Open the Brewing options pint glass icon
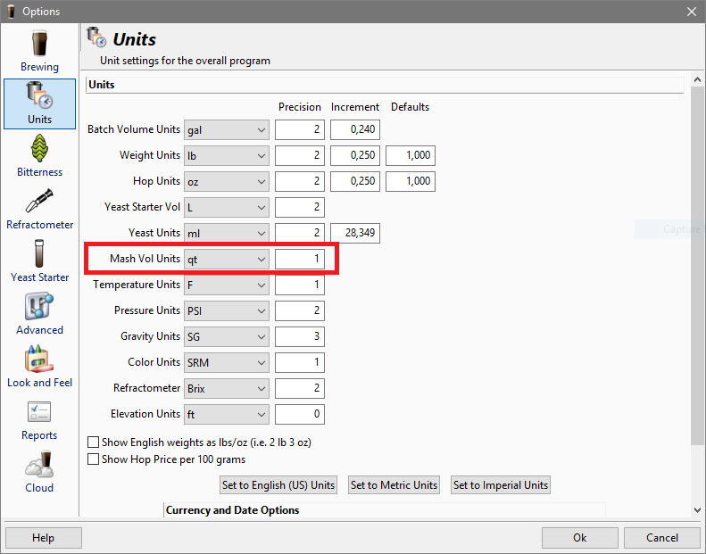 click(x=39, y=43)
